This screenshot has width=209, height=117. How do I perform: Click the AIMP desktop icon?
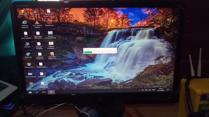coord(31,84)
